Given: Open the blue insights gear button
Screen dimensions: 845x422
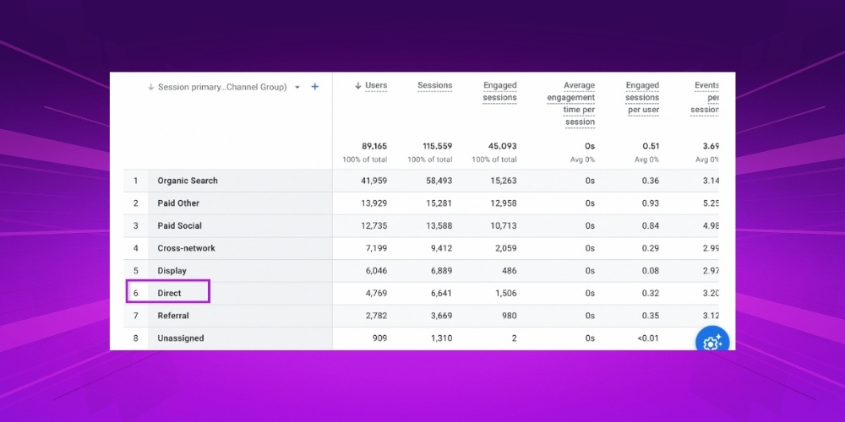Looking at the screenshot, I should [711, 342].
